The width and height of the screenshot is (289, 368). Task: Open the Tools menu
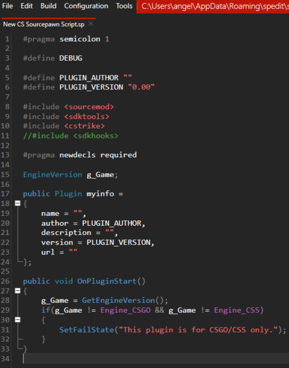[x=124, y=6]
